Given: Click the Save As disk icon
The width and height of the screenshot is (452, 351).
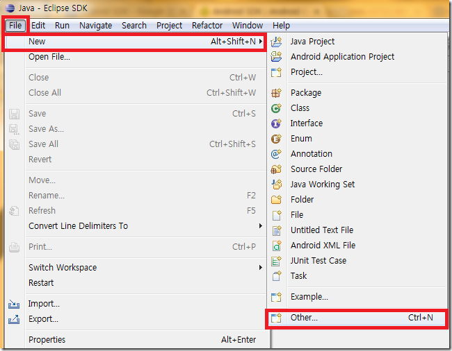Looking at the screenshot, I should click(14, 129).
